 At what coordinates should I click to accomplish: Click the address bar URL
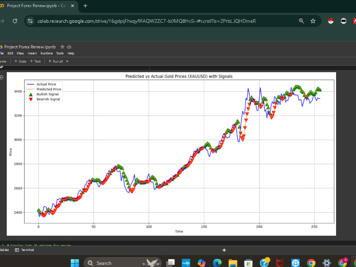pos(146,21)
